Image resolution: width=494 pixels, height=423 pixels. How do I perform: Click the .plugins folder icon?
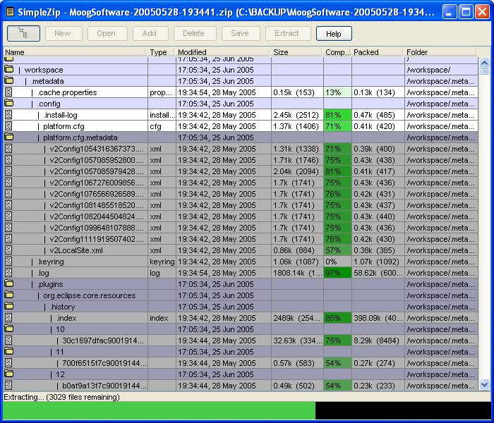pos(8,283)
